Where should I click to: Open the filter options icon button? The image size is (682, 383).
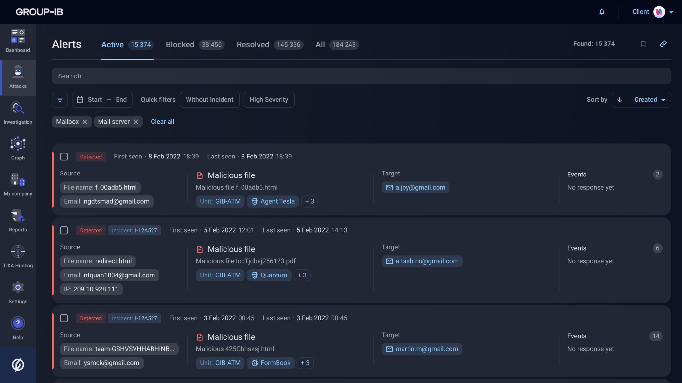(x=60, y=100)
